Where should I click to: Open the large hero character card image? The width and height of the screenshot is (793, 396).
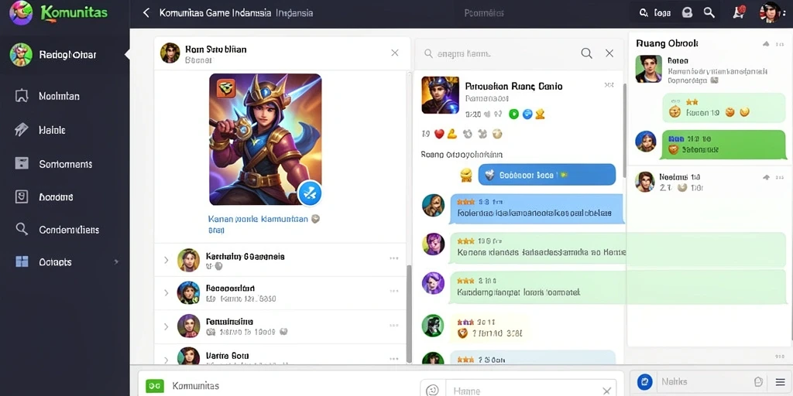point(266,139)
